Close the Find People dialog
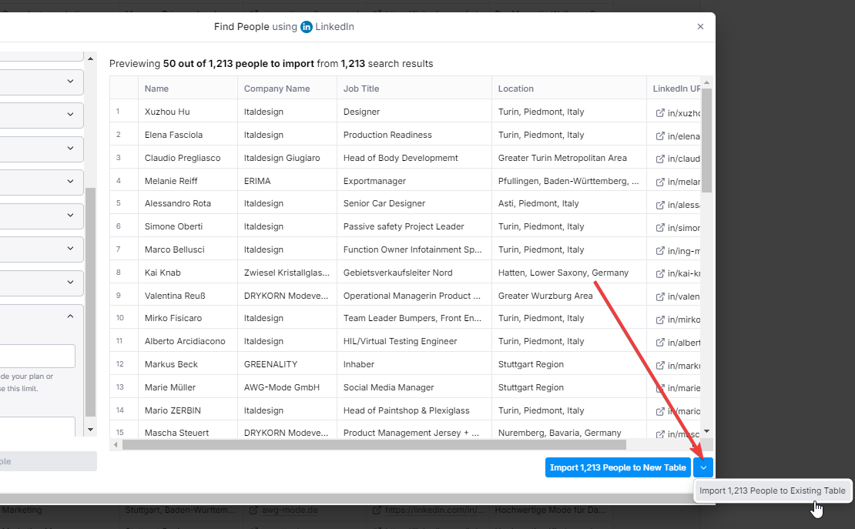Screen dimensions: 855x529 point(700,27)
